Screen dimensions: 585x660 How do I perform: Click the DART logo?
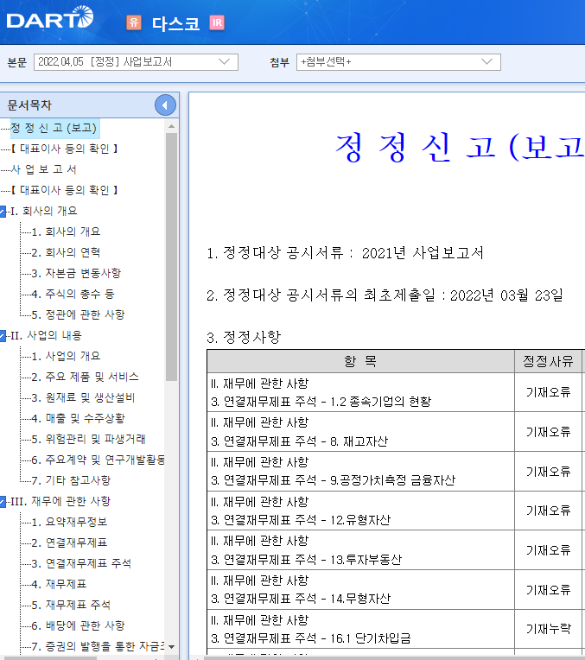pyautogui.click(x=50, y=18)
